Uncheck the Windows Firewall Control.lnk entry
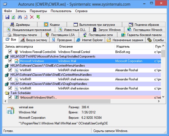Screen dimensions: 169x136 point(10,52)
